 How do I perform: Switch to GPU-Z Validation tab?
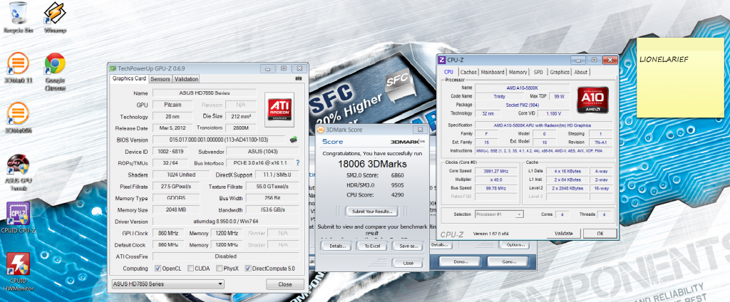pyautogui.click(x=186, y=79)
